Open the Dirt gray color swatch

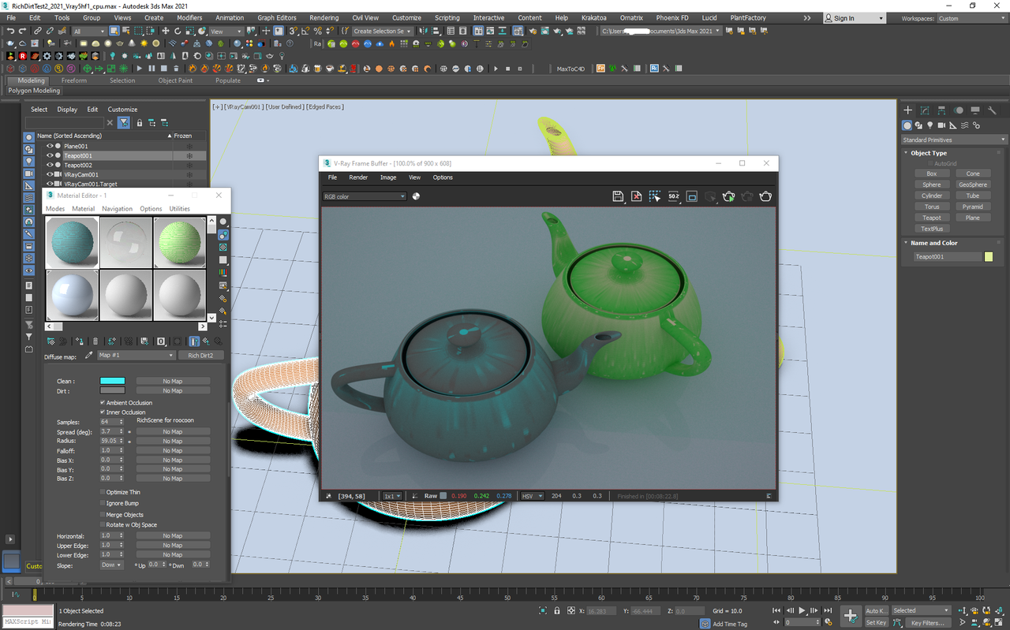click(x=112, y=390)
